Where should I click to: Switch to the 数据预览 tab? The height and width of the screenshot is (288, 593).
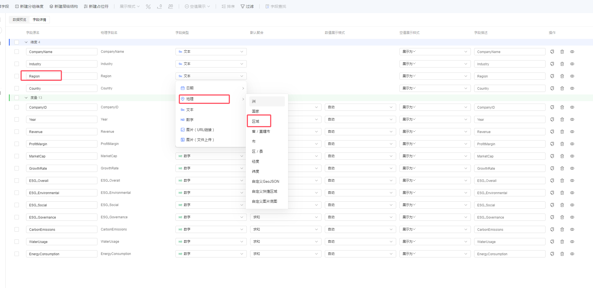click(x=19, y=20)
